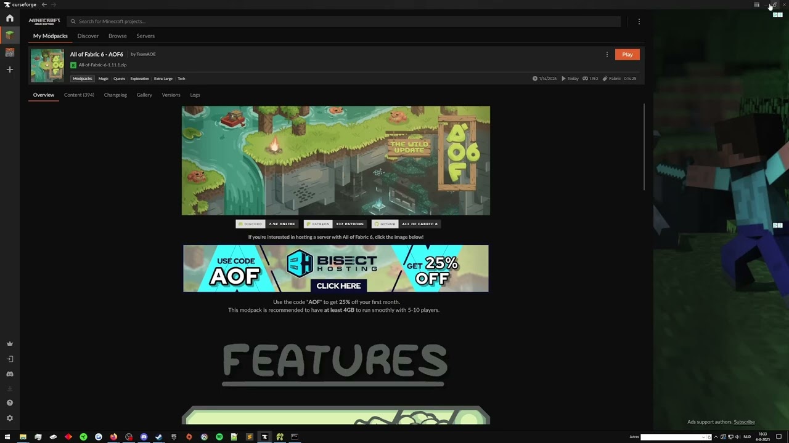The height and width of the screenshot is (443, 789).
Task: Open the modpack options three-dot menu
Action: [x=607, y=55]
